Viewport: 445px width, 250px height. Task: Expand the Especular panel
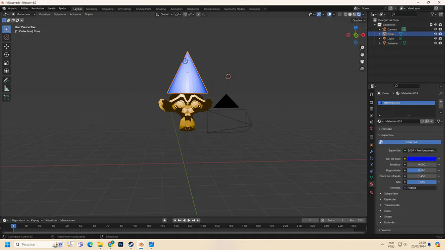click(390, 199)
